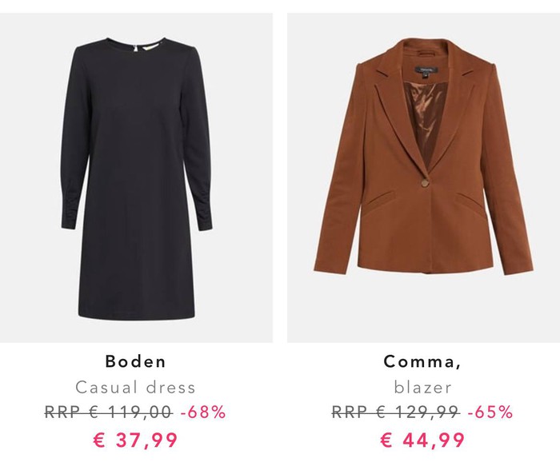The height and width of the screenshot is (470, 560).
Task: Open the brown Comma blazer product image
Action: pyautogui.click(x=423, y=176)
